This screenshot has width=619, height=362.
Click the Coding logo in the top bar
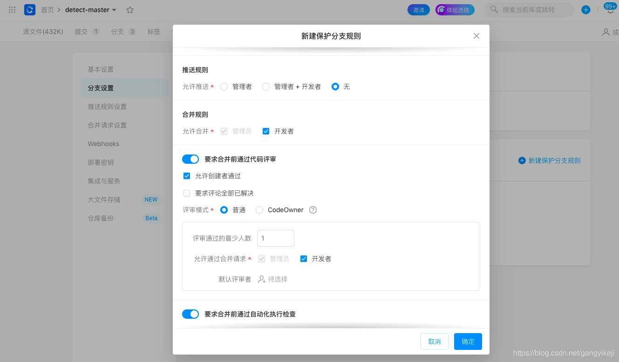tap(29, 10)
